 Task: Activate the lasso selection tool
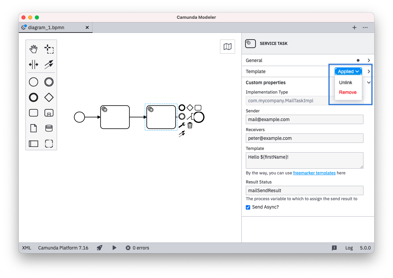point(49,49)
